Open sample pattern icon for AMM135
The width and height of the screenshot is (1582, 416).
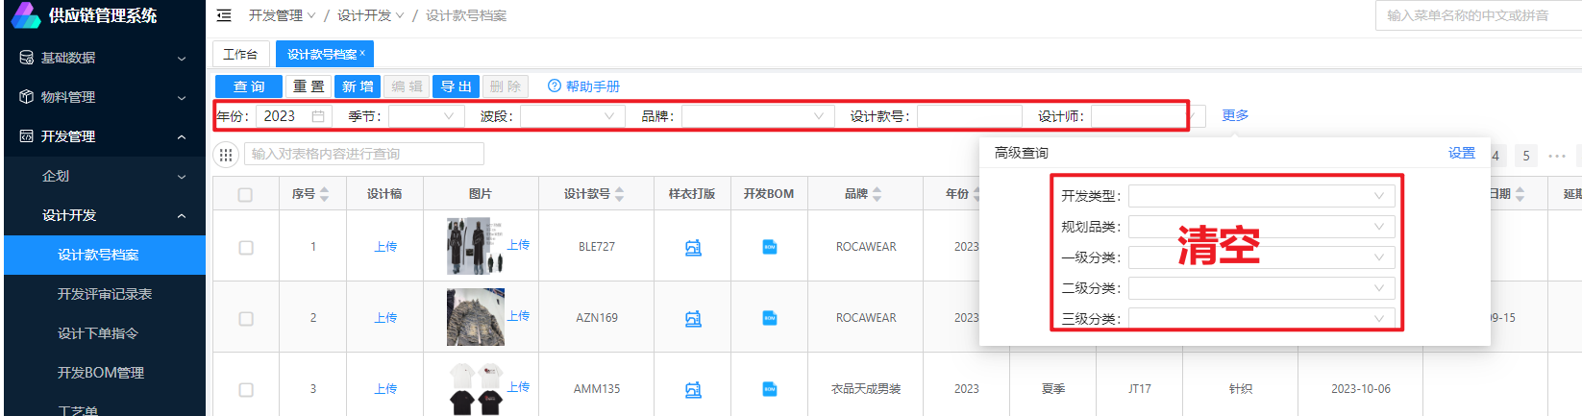693,389
